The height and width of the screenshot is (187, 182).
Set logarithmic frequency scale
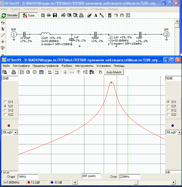[x=57, y=72]
